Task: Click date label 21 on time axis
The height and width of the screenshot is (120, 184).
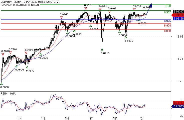Action: 142,118
